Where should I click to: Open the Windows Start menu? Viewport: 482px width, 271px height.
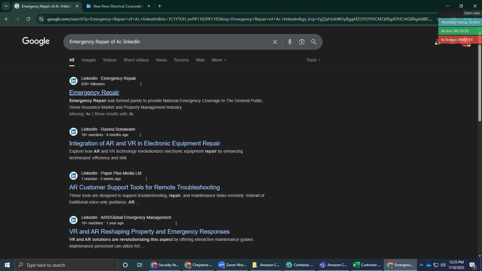pyautogui.click(x=7, y=265)
